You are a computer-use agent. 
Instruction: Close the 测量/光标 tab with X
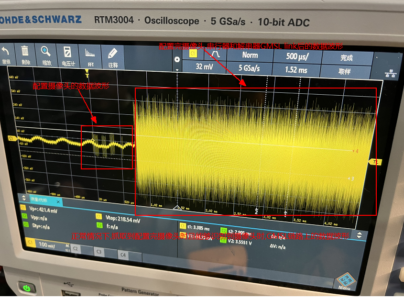point(58,202)
